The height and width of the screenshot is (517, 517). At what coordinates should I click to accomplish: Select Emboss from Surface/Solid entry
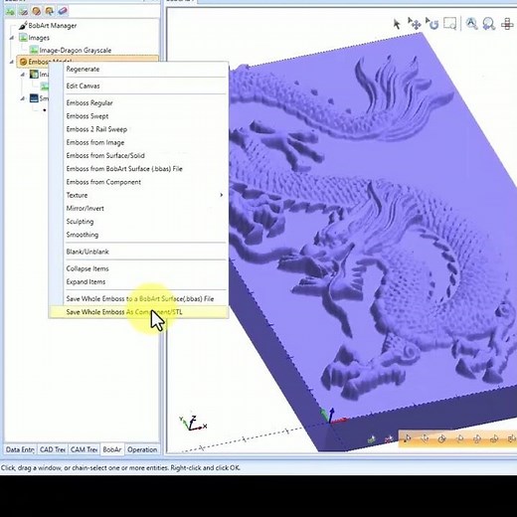105,155
